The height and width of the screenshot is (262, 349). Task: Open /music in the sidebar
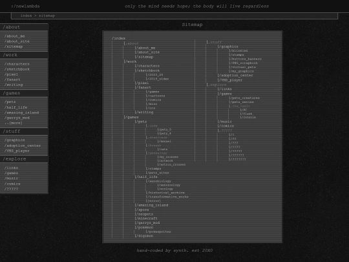11,179
